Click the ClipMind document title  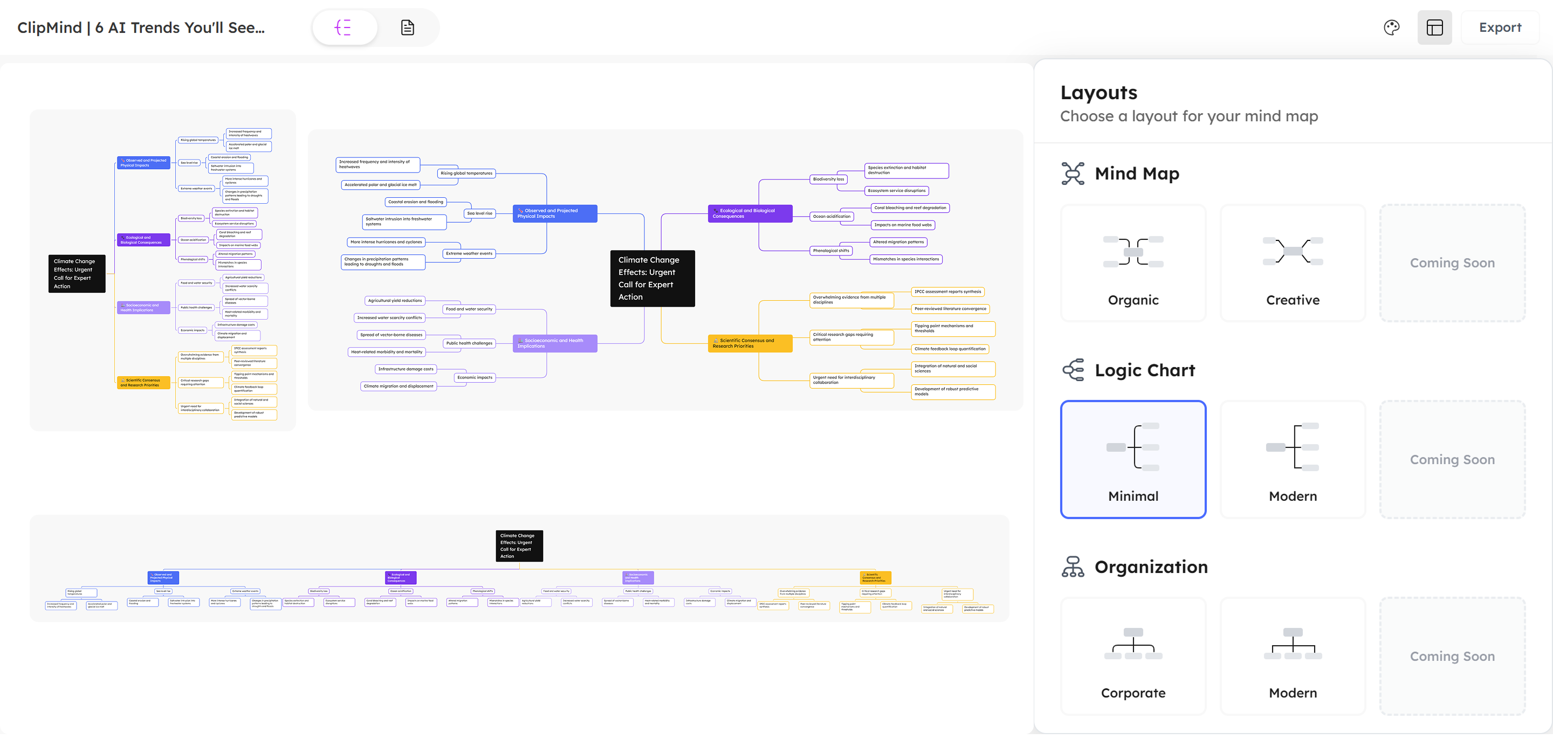pos(141,27)
